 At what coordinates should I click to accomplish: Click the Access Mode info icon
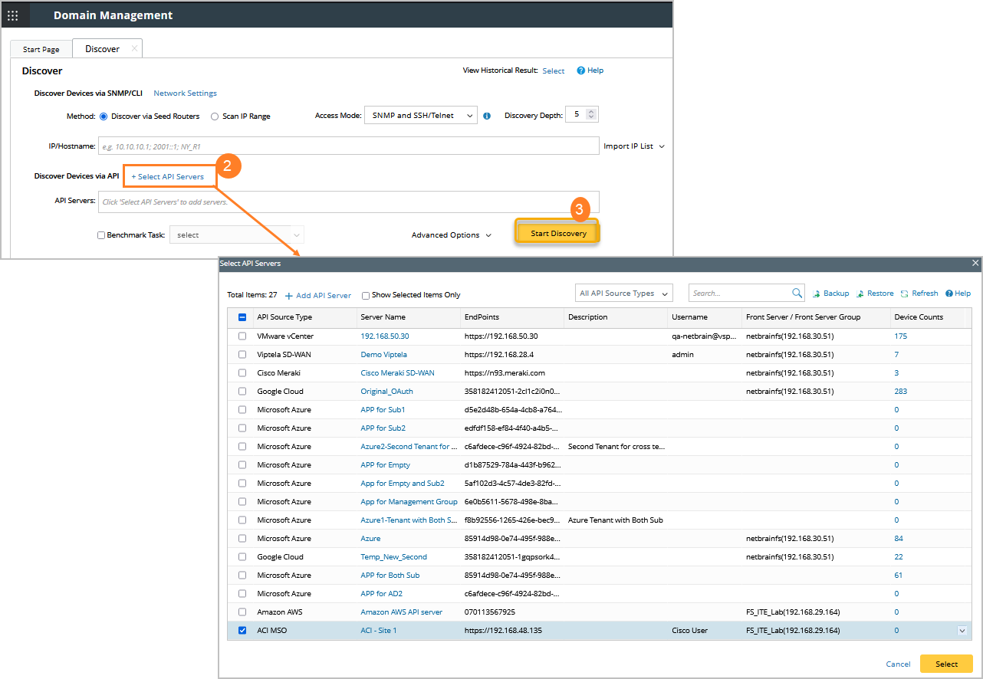pos(487,116)
